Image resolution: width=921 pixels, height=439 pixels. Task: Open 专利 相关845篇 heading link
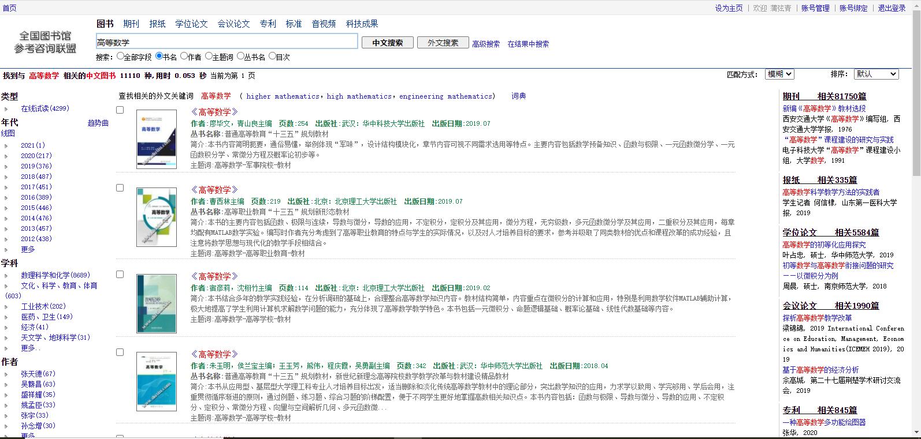pos(820,410)
